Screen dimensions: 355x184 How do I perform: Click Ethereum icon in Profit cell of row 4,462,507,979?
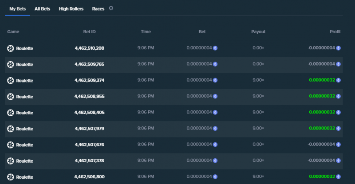(x=338, y=128)
